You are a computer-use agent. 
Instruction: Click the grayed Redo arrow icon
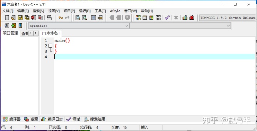click(x=67, y=18)
